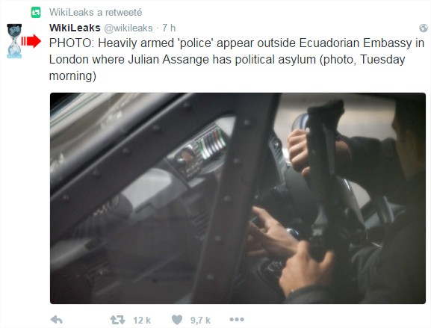The image size is (431, 328).
Task: Open the WikiLeaks hourglass profile avatar
Action: (x=14, y=41)
